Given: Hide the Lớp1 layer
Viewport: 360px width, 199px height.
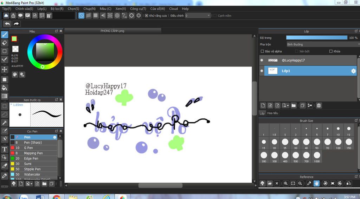Looking at the screenshot, I should (262, 71).
